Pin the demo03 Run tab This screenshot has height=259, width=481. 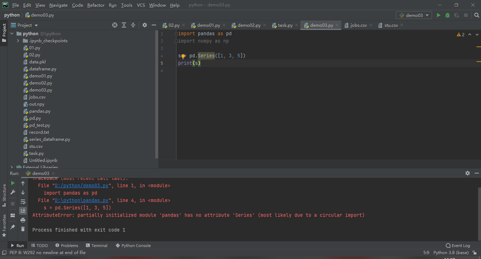[13, 227]
